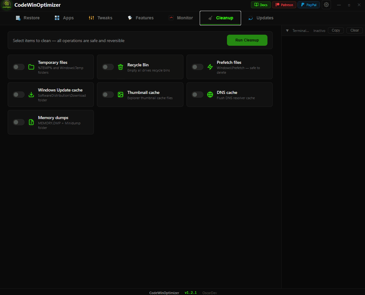The width and height of the screenshot is (365, 295).
Task: Click the Apps tab's grid icon
Action: tap(57, 18)
